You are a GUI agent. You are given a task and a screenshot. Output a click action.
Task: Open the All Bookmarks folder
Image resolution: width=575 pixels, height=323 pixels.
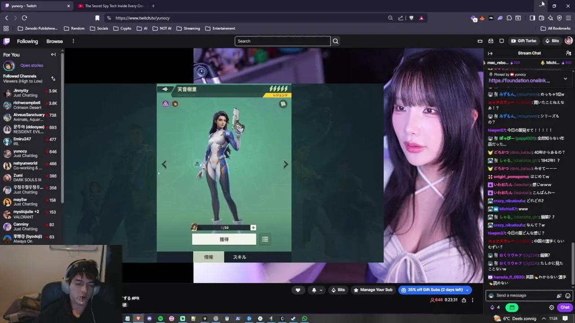coord(556,28)
